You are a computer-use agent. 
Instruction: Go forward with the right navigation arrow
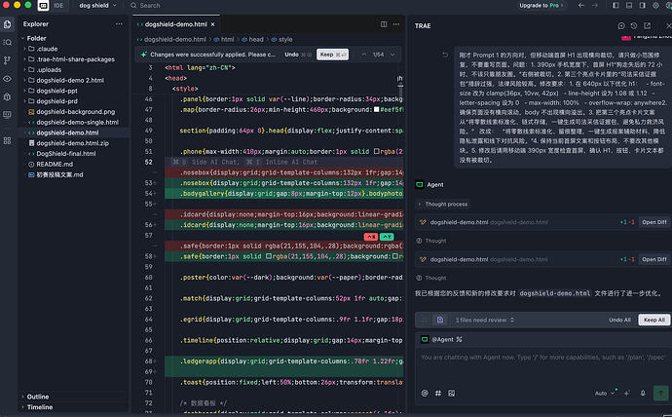[595, 6]
